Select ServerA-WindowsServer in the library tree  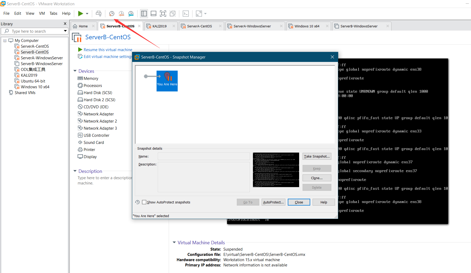coord(42,58)
